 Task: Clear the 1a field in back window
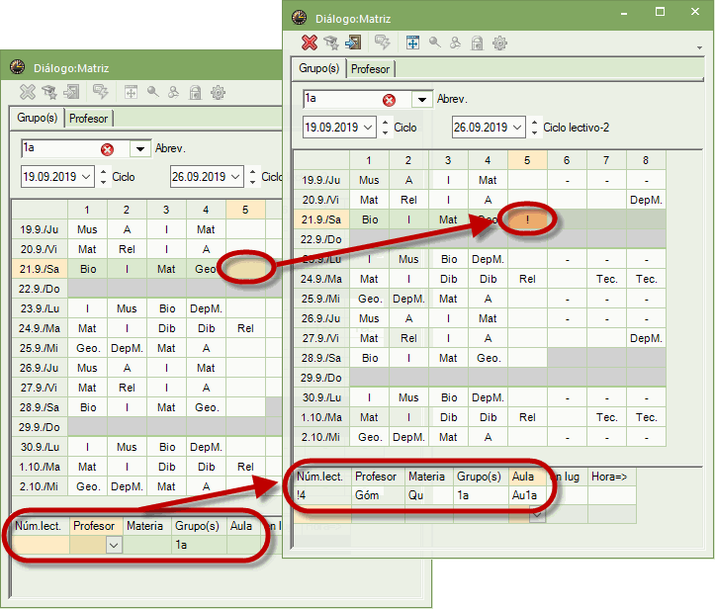tap(107, 149)
